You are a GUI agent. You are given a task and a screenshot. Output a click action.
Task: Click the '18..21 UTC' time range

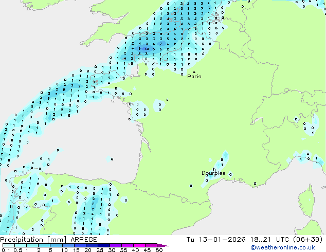tap(269, 240)
